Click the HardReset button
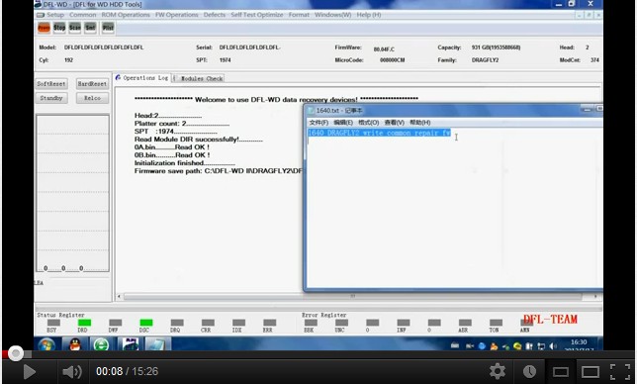This screenshot has height=384, width=637. pyautogui.click(x=92, y=84)
